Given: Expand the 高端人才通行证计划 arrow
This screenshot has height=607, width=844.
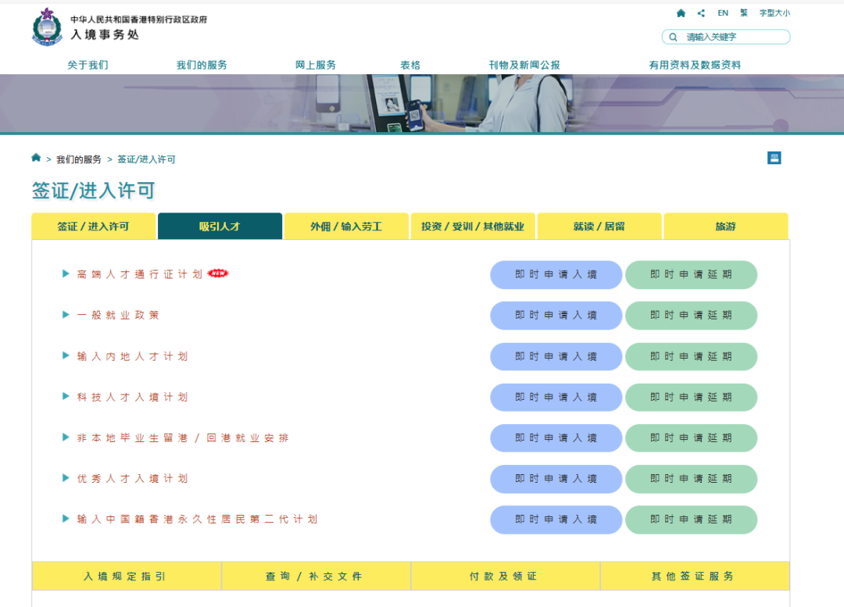Looking at the screenshot, I should point(66,273).
